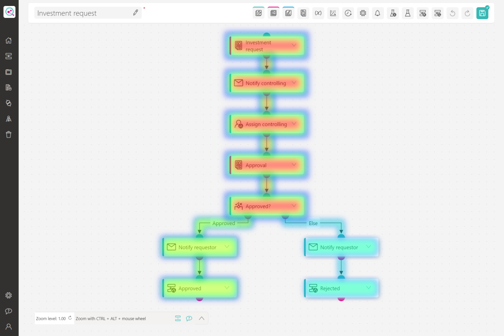The image size is (504, 336).
Task: Expand the Rejected end node chevron
Action: coord(368,288)
